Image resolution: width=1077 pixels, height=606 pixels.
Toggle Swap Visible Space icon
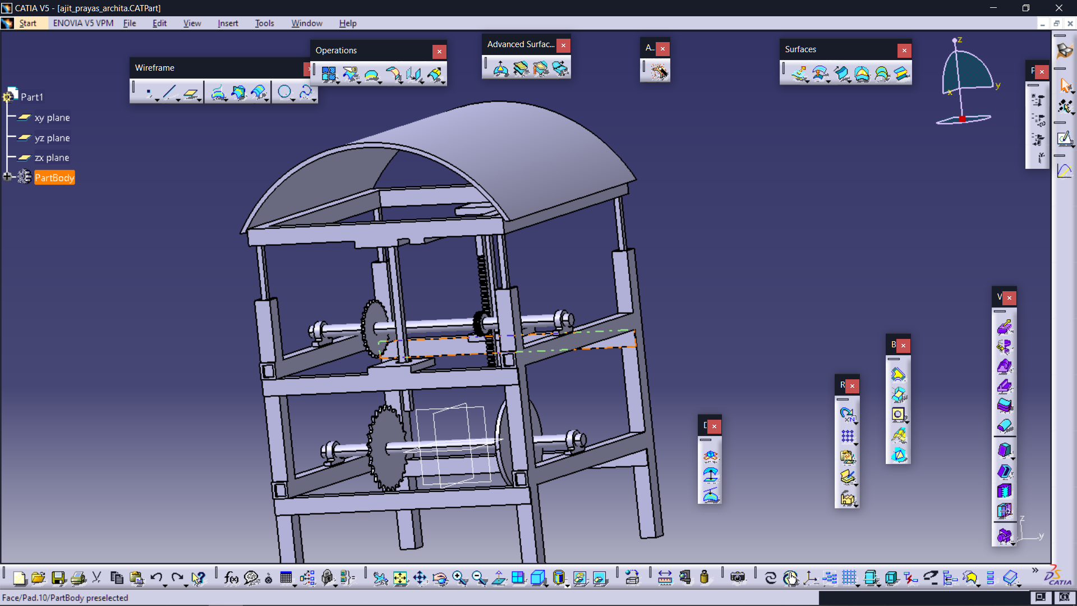[600, 577]
